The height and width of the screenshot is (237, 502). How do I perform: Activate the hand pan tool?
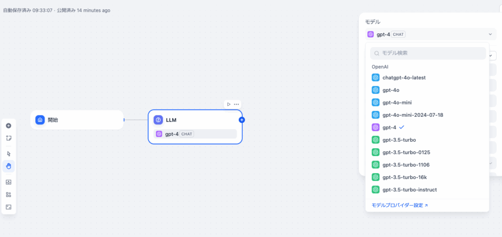coord(9,166)
